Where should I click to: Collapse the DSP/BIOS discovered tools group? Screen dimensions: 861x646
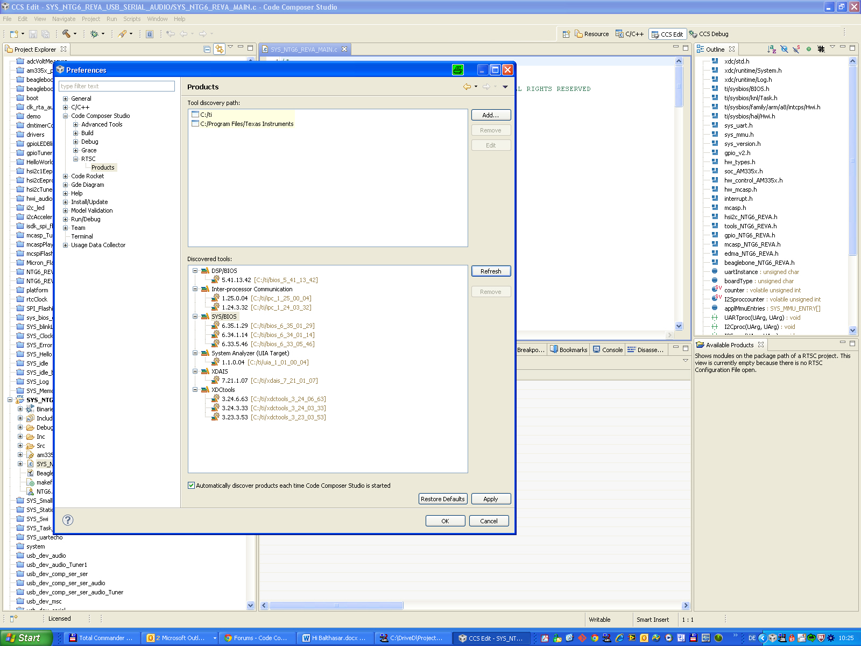tap(195, 271)
